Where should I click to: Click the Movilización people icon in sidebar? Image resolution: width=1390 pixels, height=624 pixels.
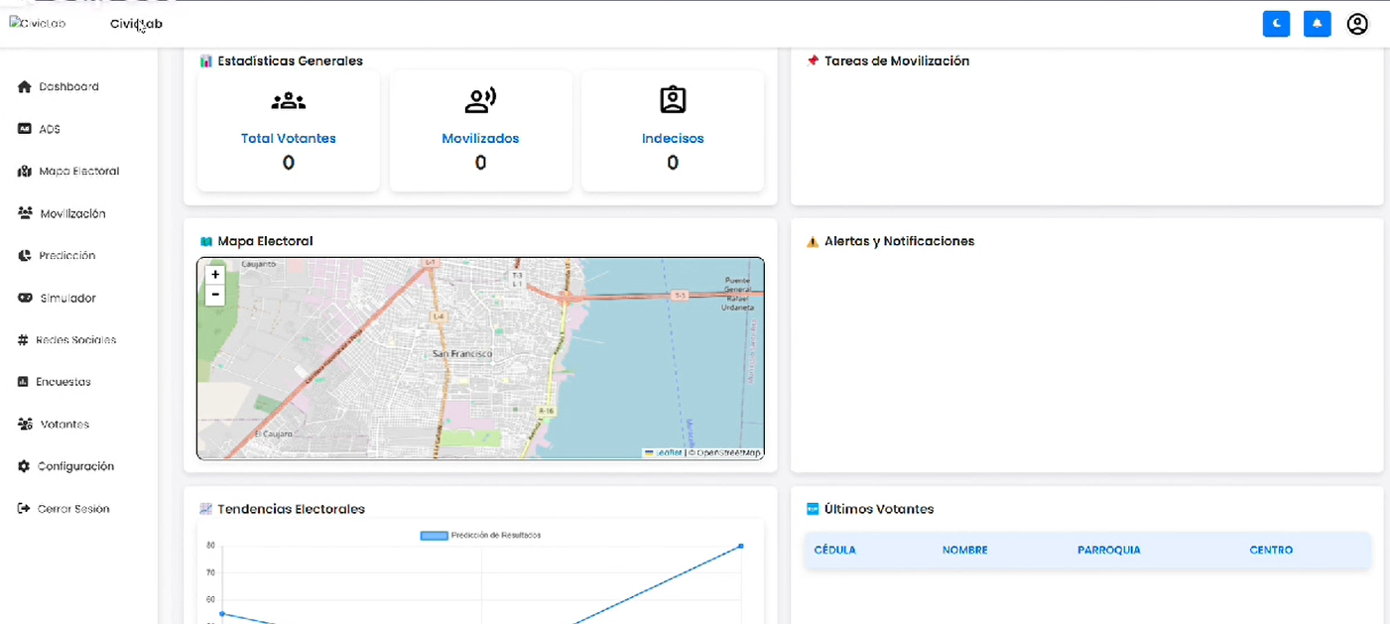[26, 213]
